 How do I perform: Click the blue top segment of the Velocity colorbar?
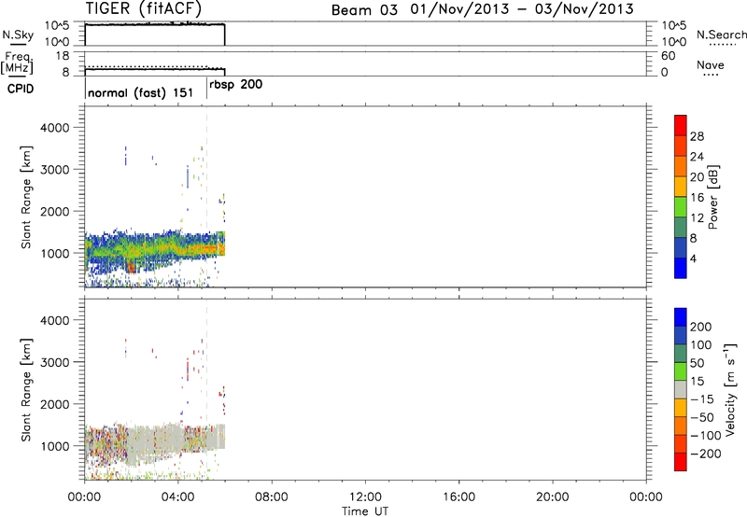pos(681,317)
